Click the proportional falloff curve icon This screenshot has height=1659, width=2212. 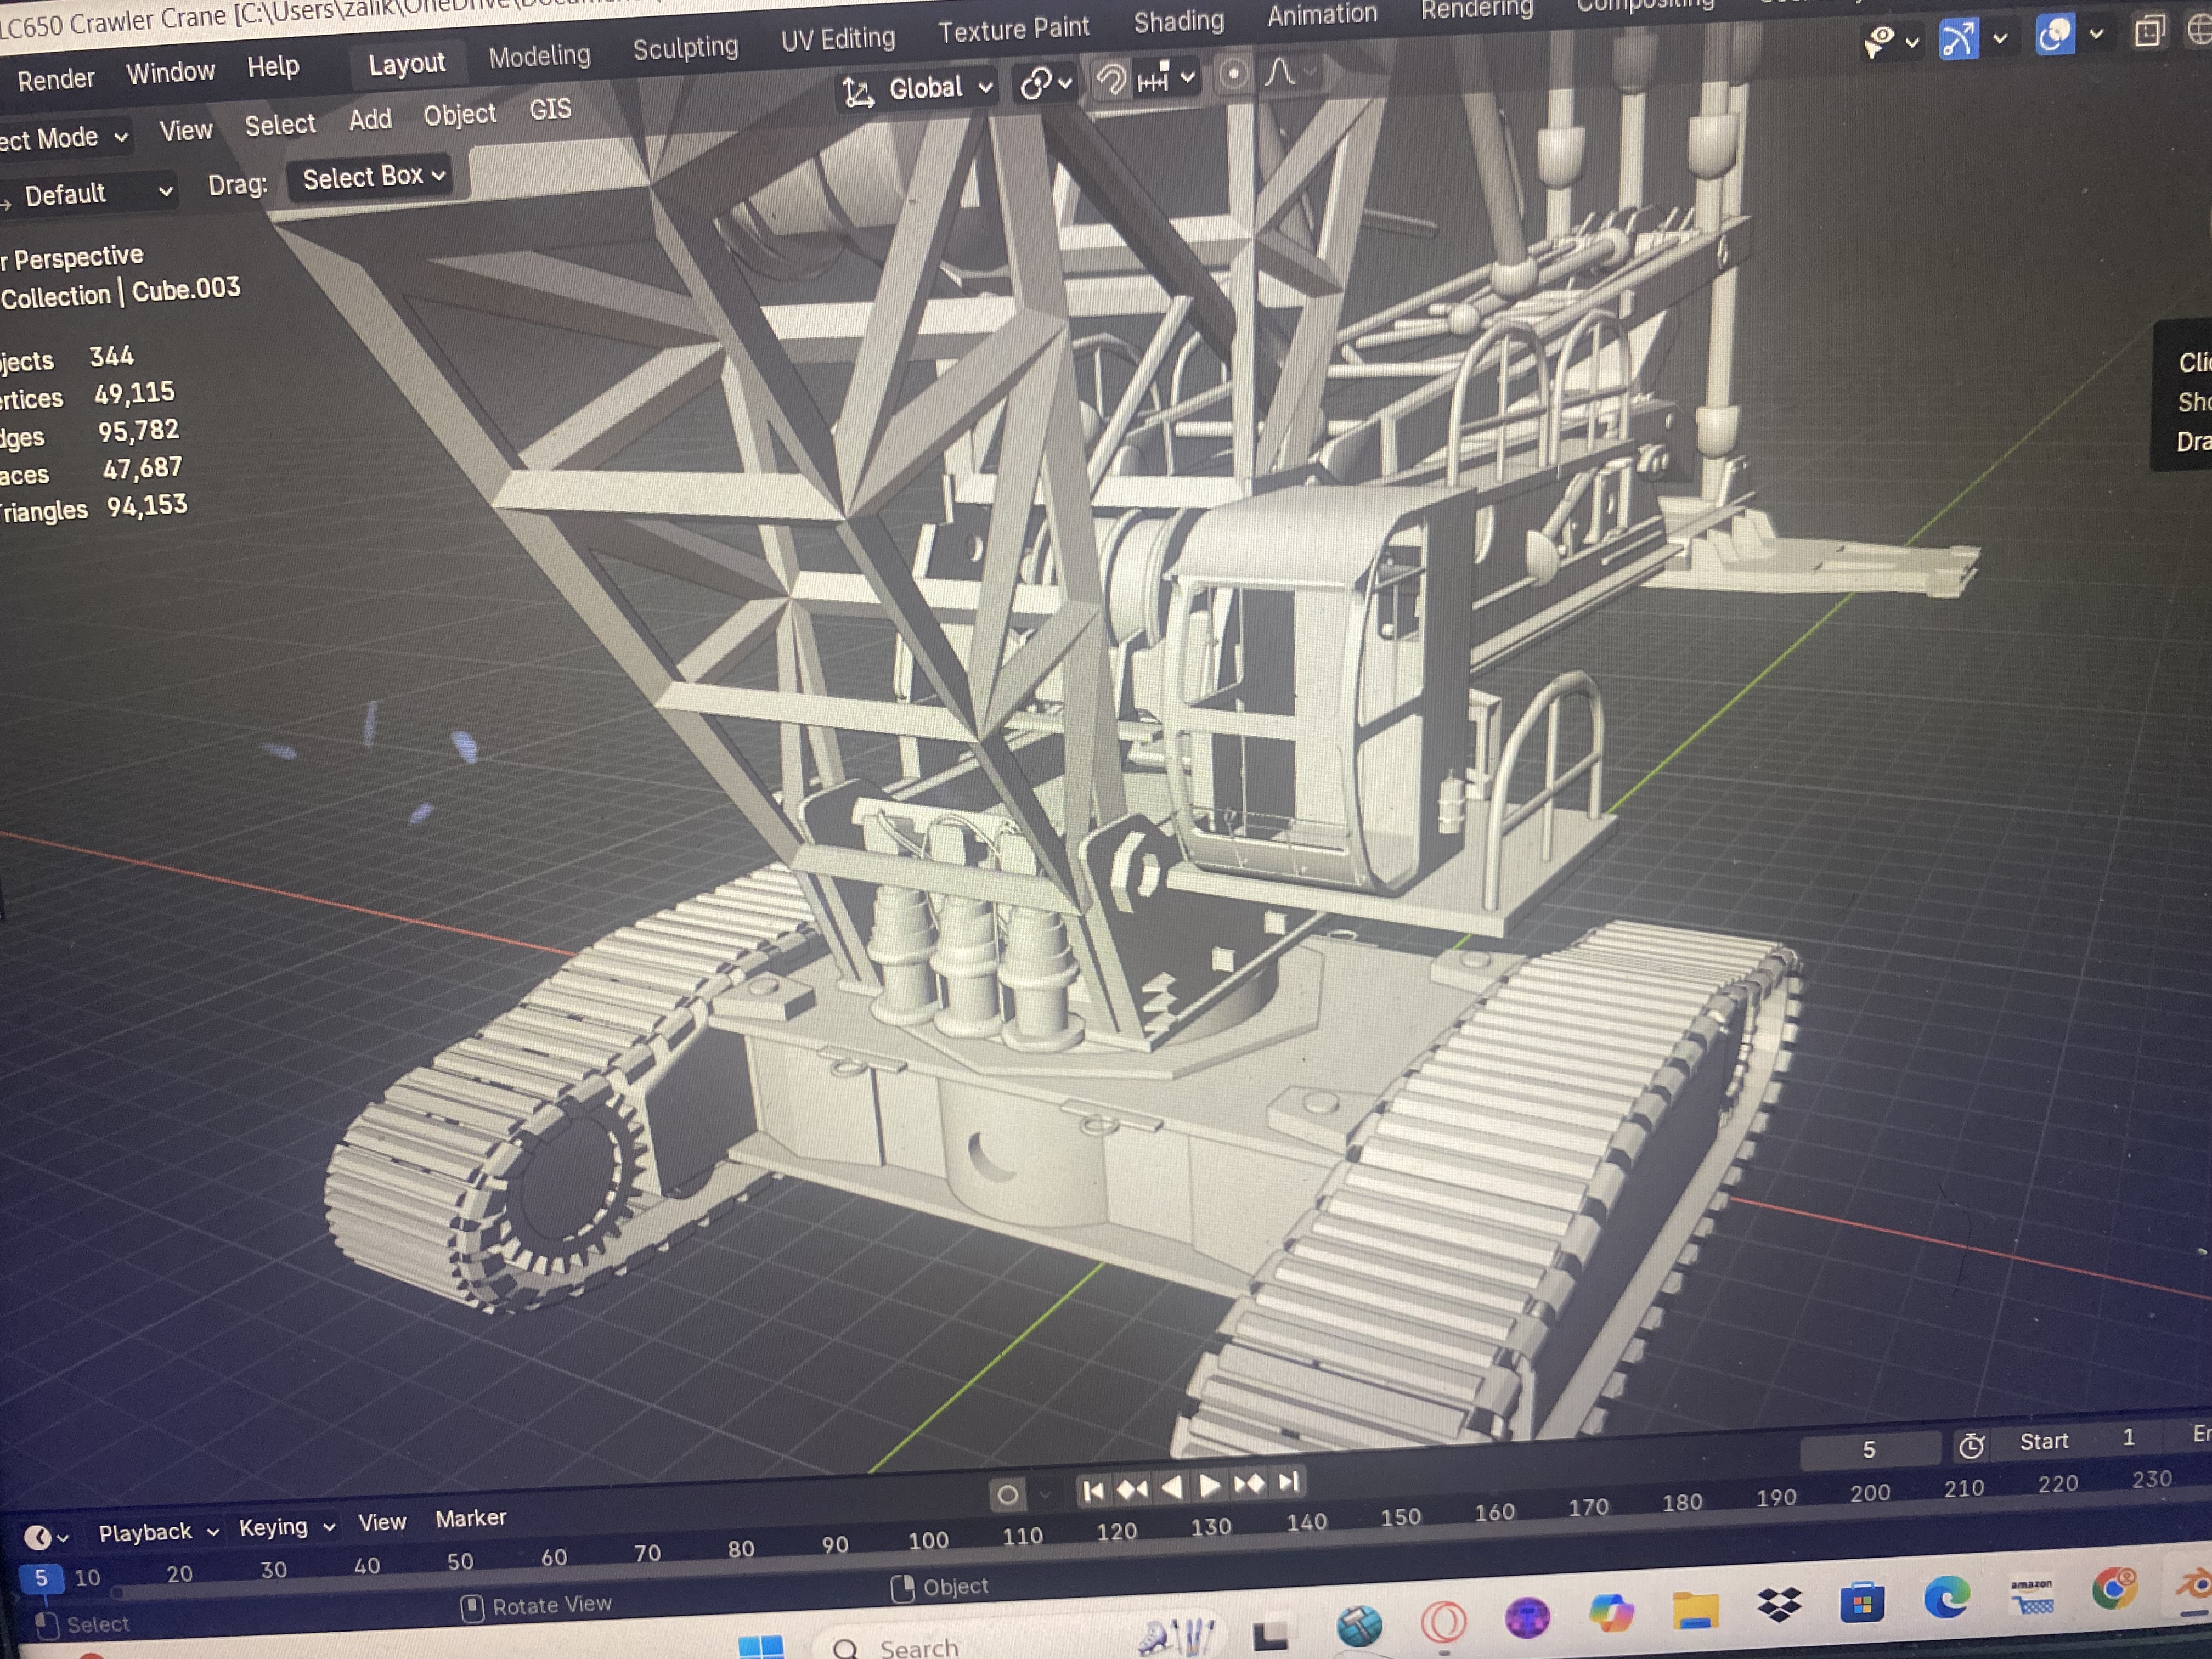click(x=1281, y=72)
